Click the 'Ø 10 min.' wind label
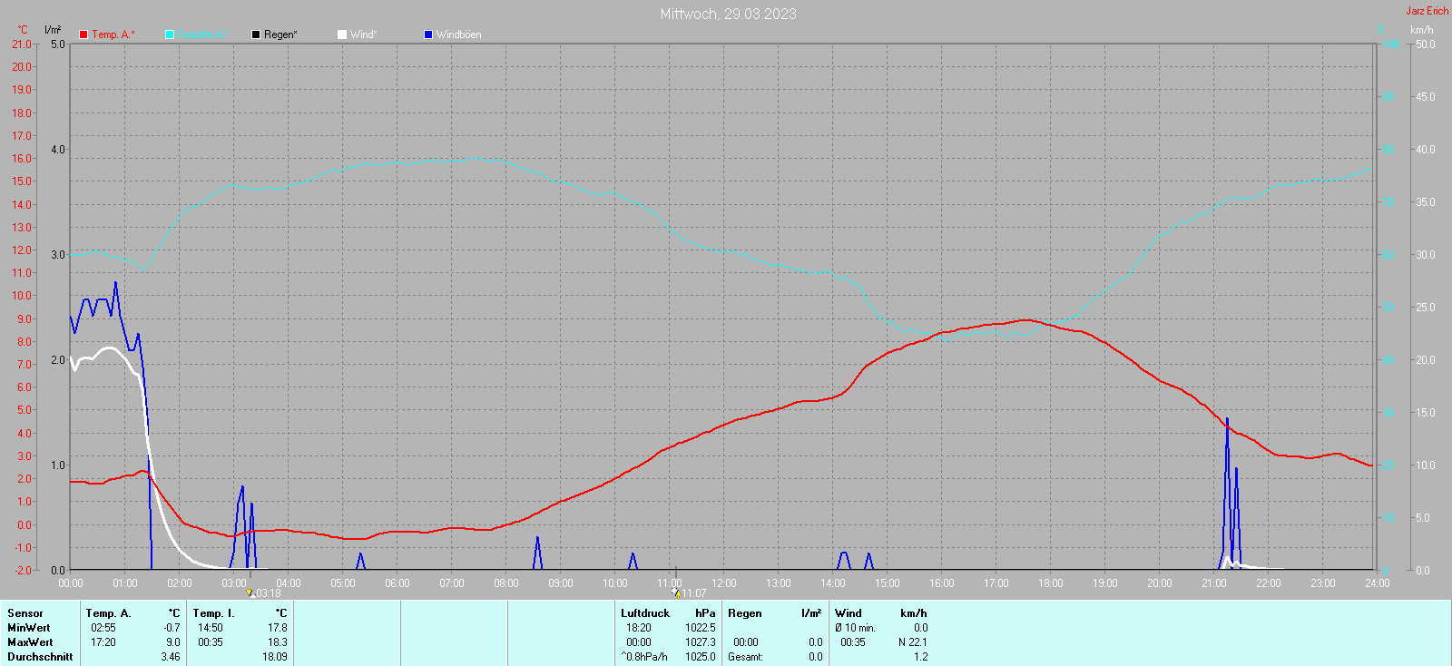Screen dimensions: 1452x666 [x=856, y=628]
